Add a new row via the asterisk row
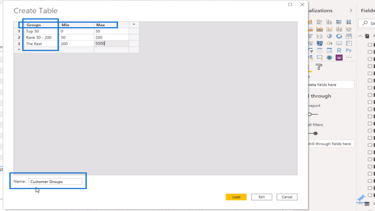Viewport: 375px width, 211px height. (x=19, y=50)
